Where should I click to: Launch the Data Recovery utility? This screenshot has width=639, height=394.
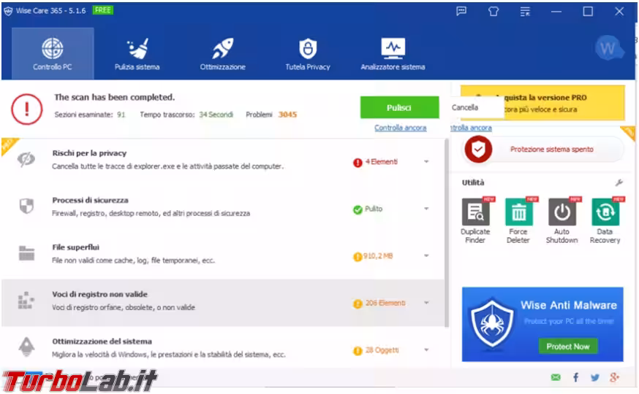[x=605, y=221]
